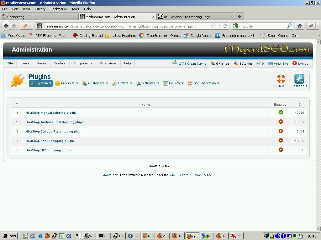Screen dimensions: 321x240
Task: Click the page scrollbar up arrow
Action: tap(318, 42)
